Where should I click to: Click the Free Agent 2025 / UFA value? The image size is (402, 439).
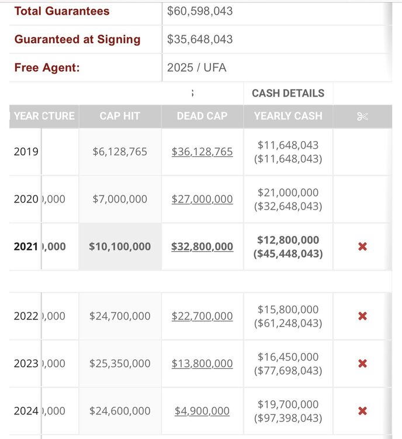click(196, 67)
